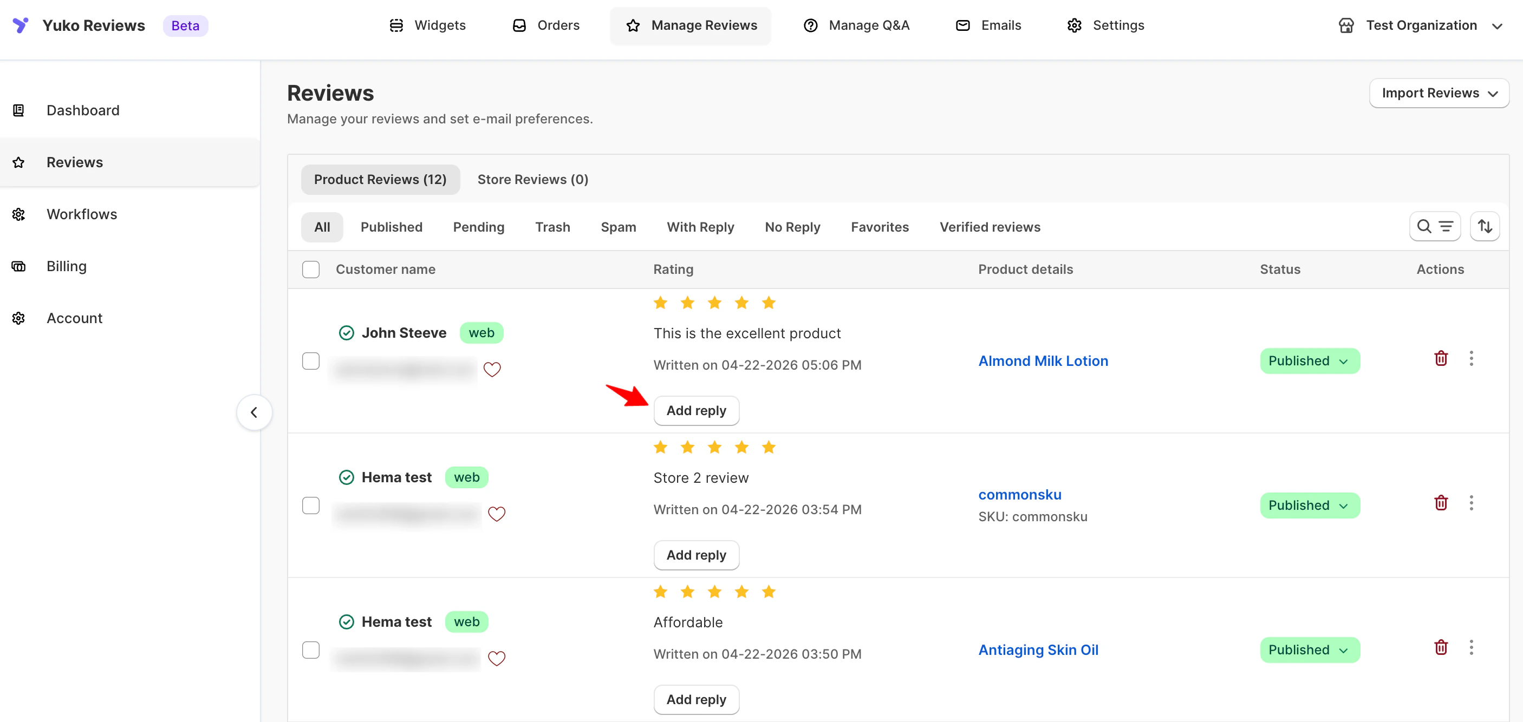Open Settings in top navigation
The image size is (1523, 722).
click(x=1105, y=25)
